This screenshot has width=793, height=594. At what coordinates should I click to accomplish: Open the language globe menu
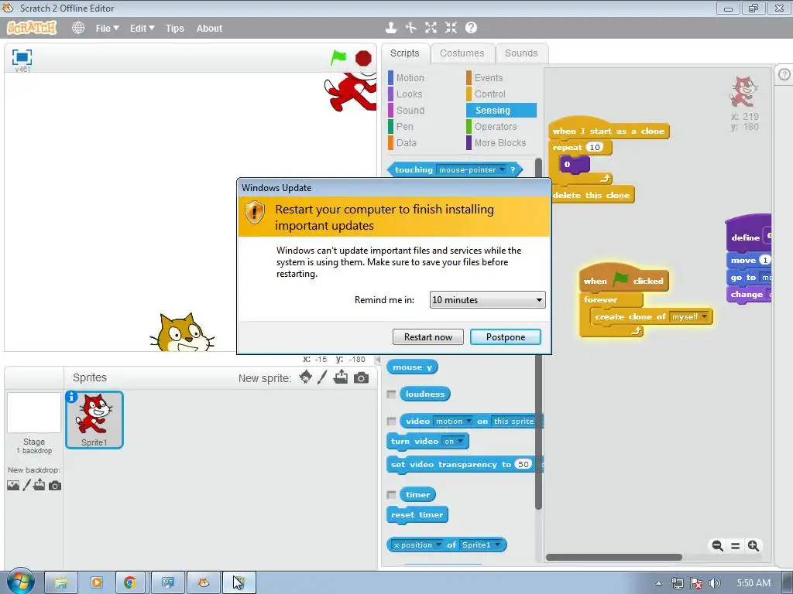click(78, 28)
